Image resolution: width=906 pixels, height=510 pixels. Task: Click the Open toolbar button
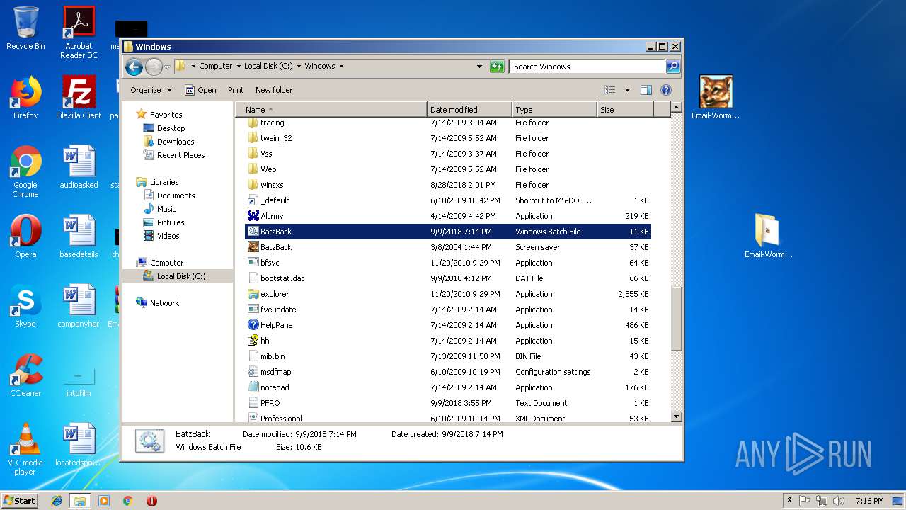(x=200, y=90)
